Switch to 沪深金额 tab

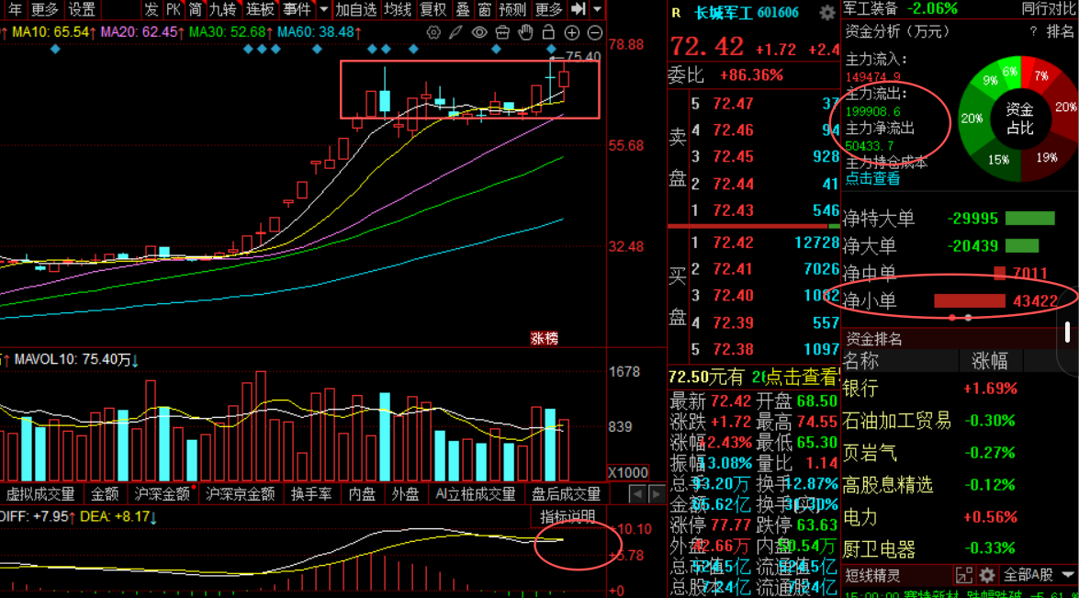click(162, 494)
